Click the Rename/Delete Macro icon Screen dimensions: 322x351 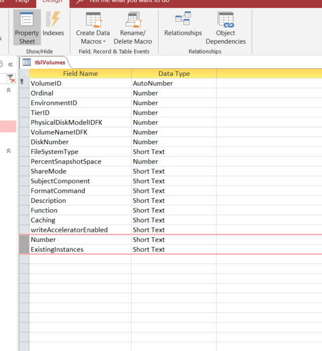133,20
